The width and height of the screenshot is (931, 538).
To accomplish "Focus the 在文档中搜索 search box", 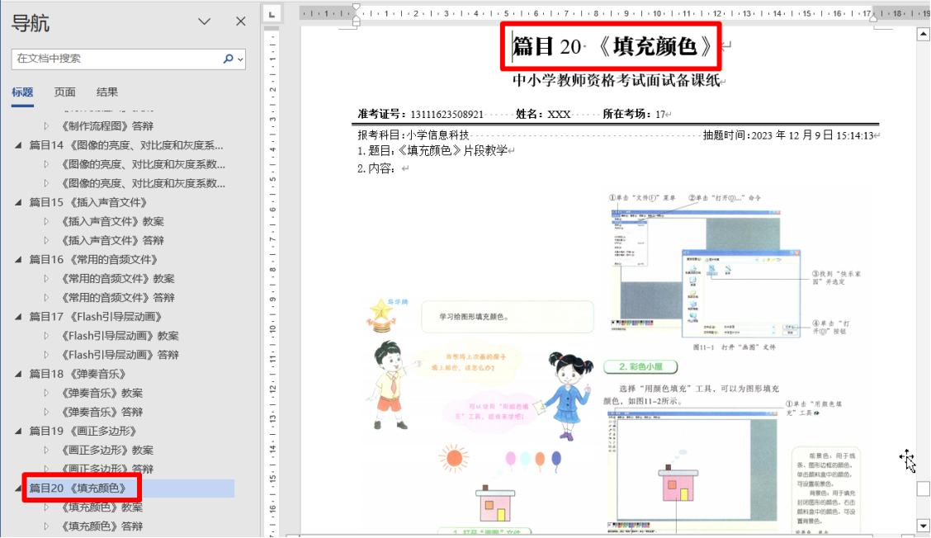I will (116, 59).
